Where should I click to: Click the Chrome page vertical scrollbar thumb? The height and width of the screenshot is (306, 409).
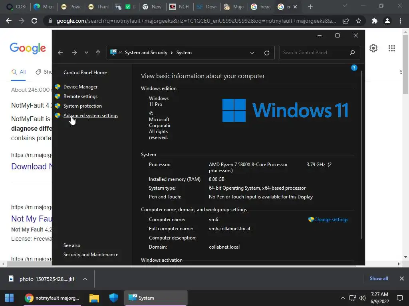pos(405,64)
